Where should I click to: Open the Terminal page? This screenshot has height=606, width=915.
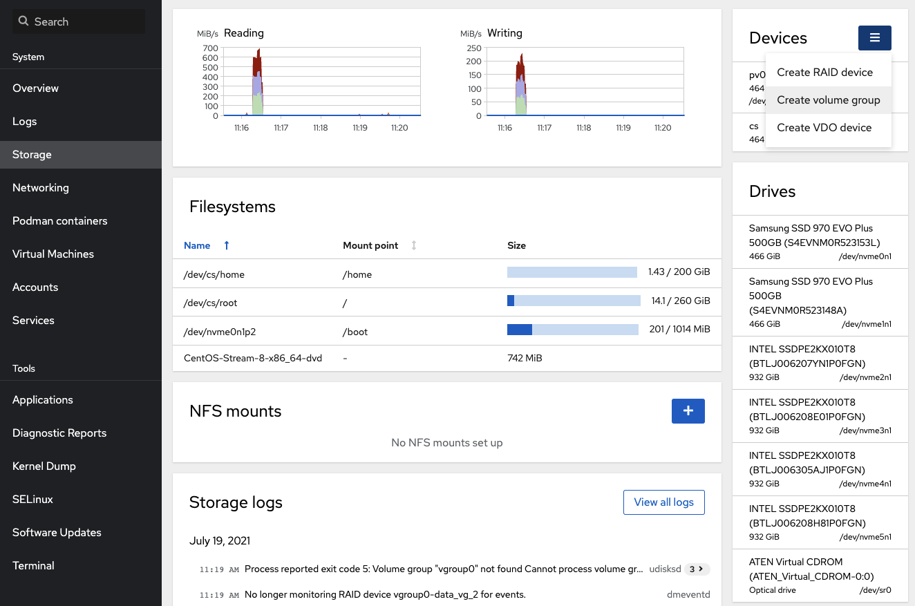(x=33, y=566)
